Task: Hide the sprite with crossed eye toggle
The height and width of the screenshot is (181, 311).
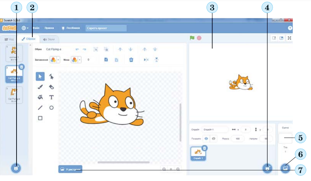Action: tap(214, 139)
